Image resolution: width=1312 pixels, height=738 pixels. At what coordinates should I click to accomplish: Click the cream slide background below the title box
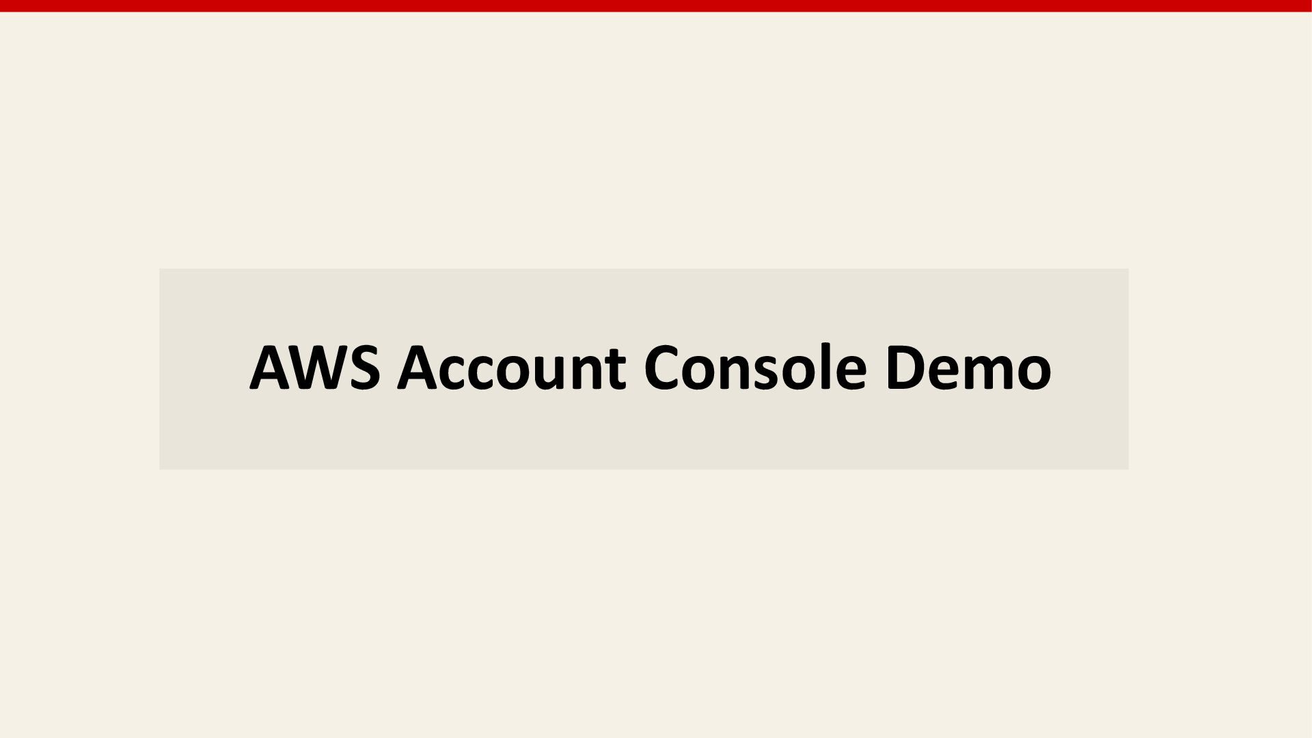pos(656,603)
